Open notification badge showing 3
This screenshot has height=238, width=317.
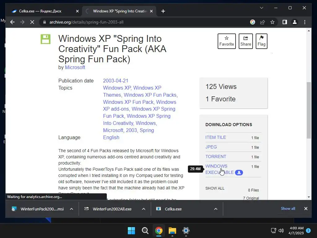point(308,231)
